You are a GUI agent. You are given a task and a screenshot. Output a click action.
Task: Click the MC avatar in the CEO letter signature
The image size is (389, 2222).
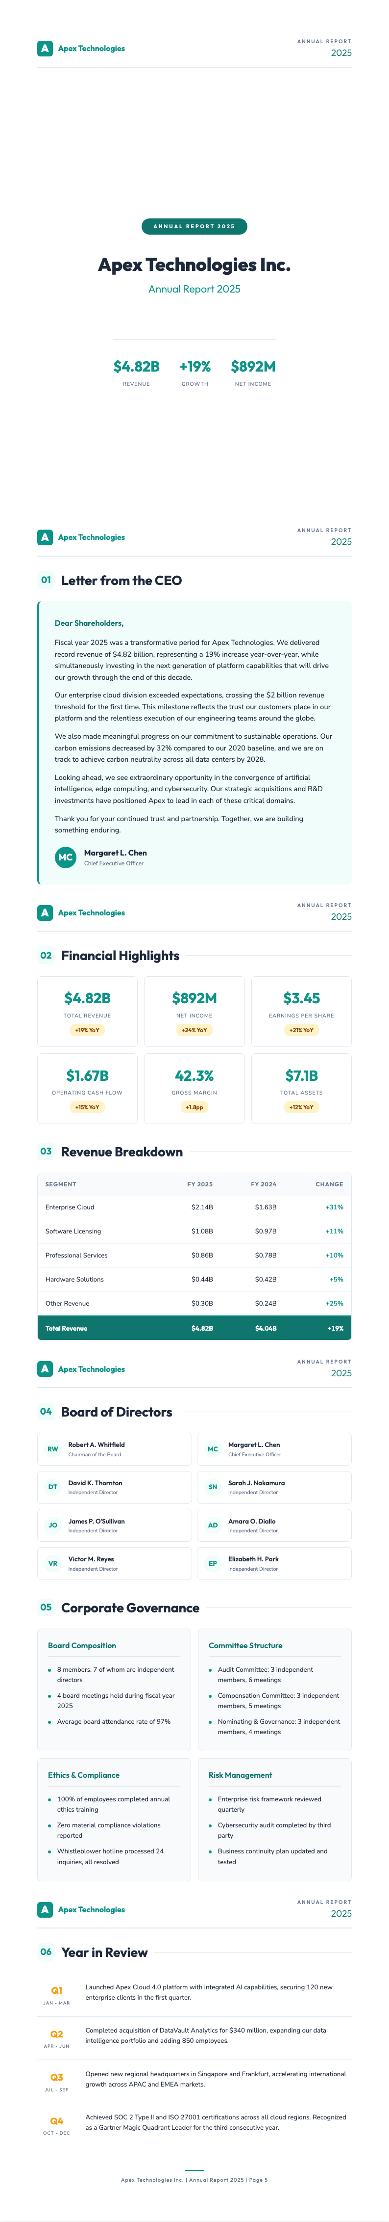[x=66, y=857]
